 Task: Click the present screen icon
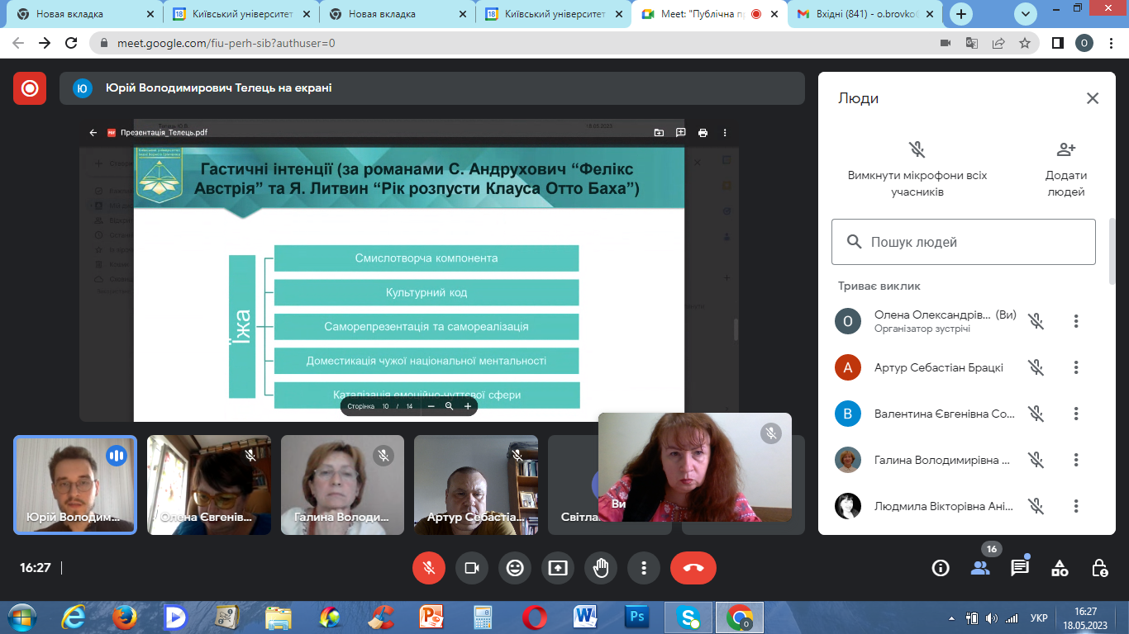[x=558, y=568]
